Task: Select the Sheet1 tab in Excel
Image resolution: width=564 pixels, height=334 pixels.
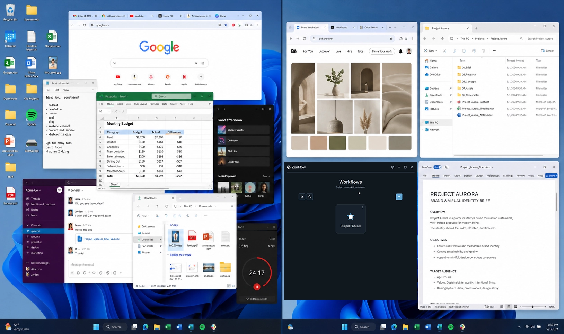Action: 114,185
